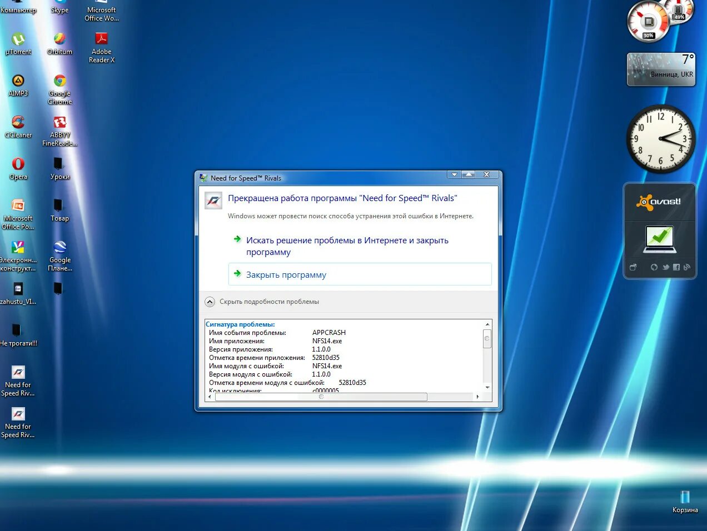Select the µTorrent desktop shortcut
707x531 pixels.
18,43
